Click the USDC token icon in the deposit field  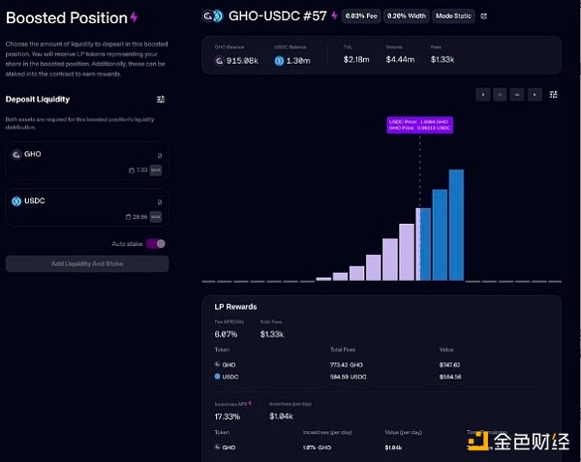click(x=16, y=201)
